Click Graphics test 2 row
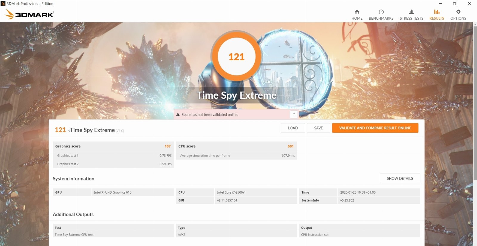The image size is (477, 246). (x=113, y=164)
